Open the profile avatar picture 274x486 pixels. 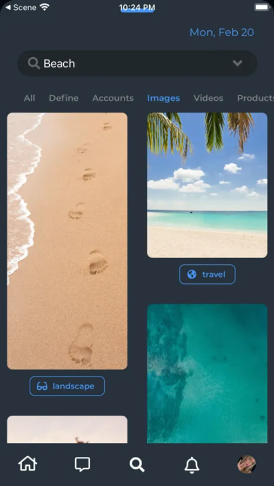click(246, 464)
